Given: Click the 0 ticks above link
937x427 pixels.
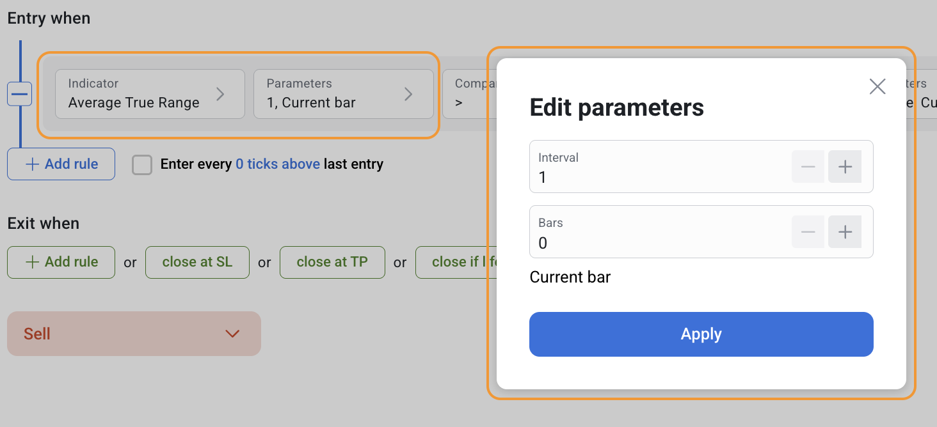Looking at the screenshot, I should pos(278,164).
